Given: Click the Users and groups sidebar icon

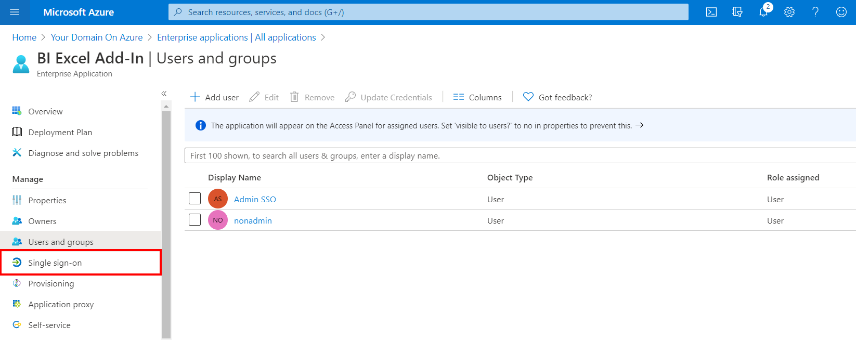Looking at the screenshot, I should pyautogui.click(x=17, y=241).
